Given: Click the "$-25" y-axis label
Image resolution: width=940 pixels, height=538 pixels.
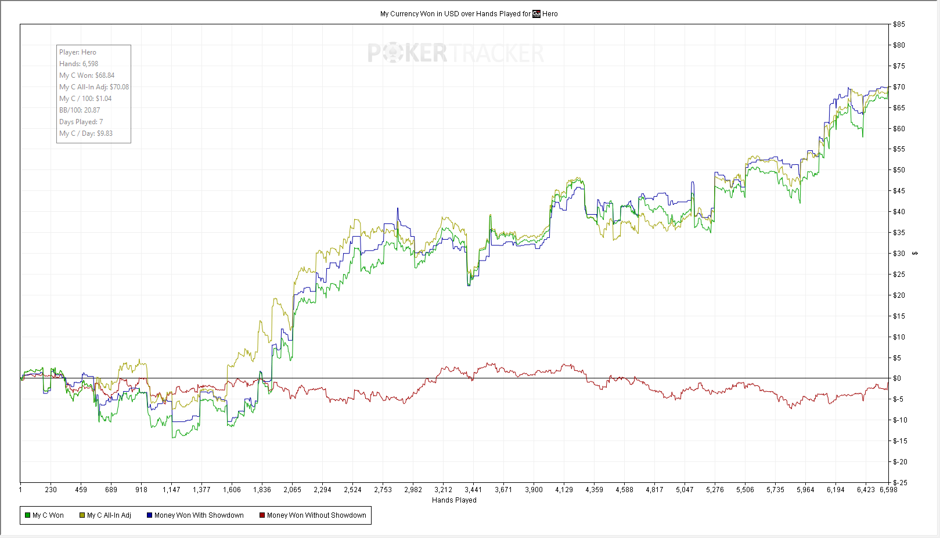Looking at the screenshot, I should pos(900,483).
